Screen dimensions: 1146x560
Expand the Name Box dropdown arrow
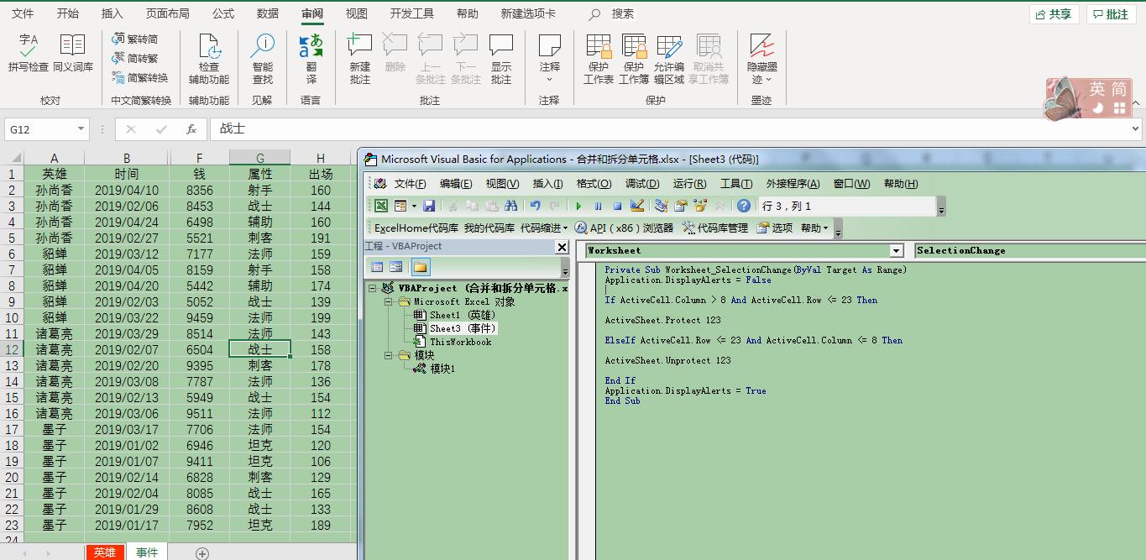click(x=81, y=129)
